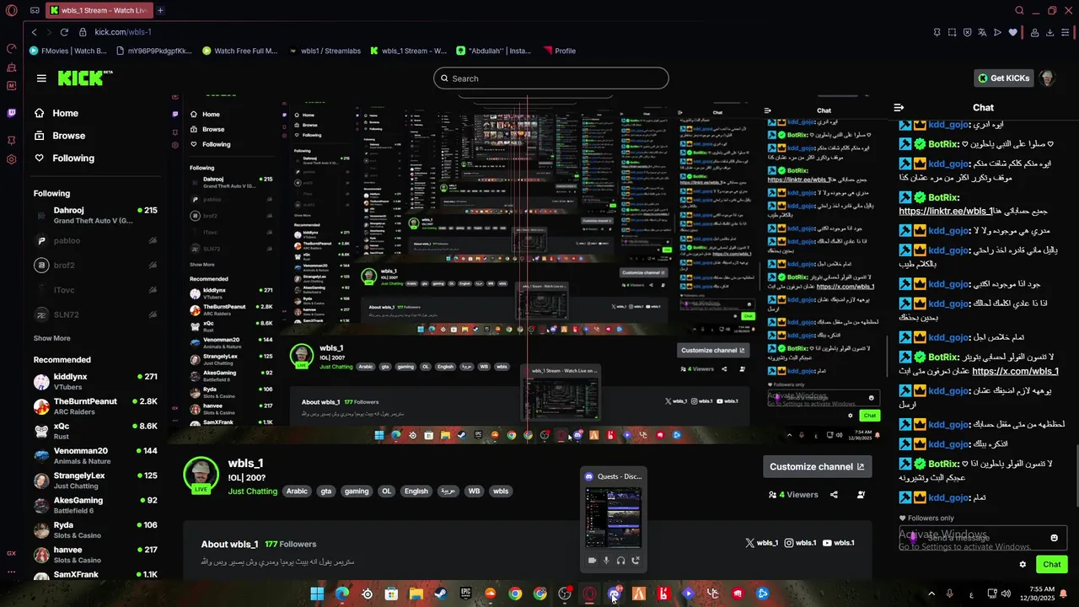1079x607 pixels.
Task: Open the browser downloads icon
Action: coord(1049,32)
